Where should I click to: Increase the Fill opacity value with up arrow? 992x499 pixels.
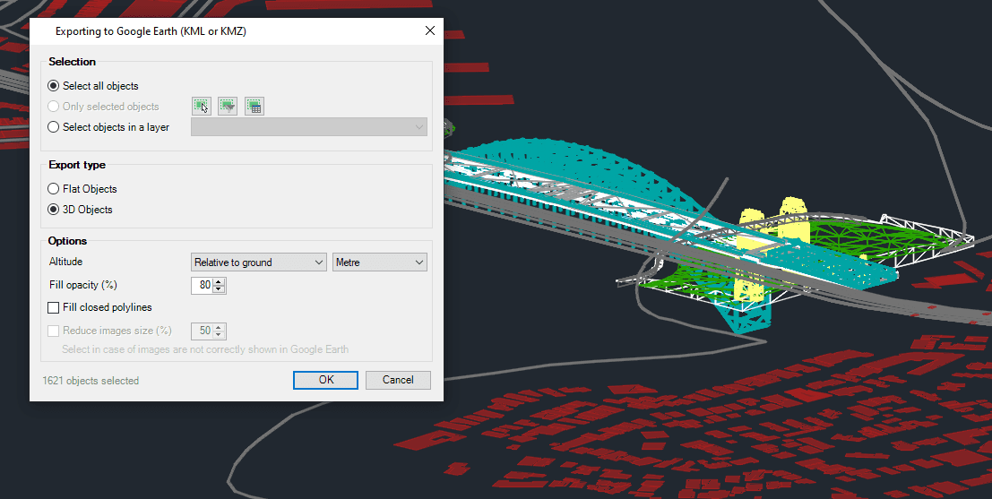click(220, 281)
